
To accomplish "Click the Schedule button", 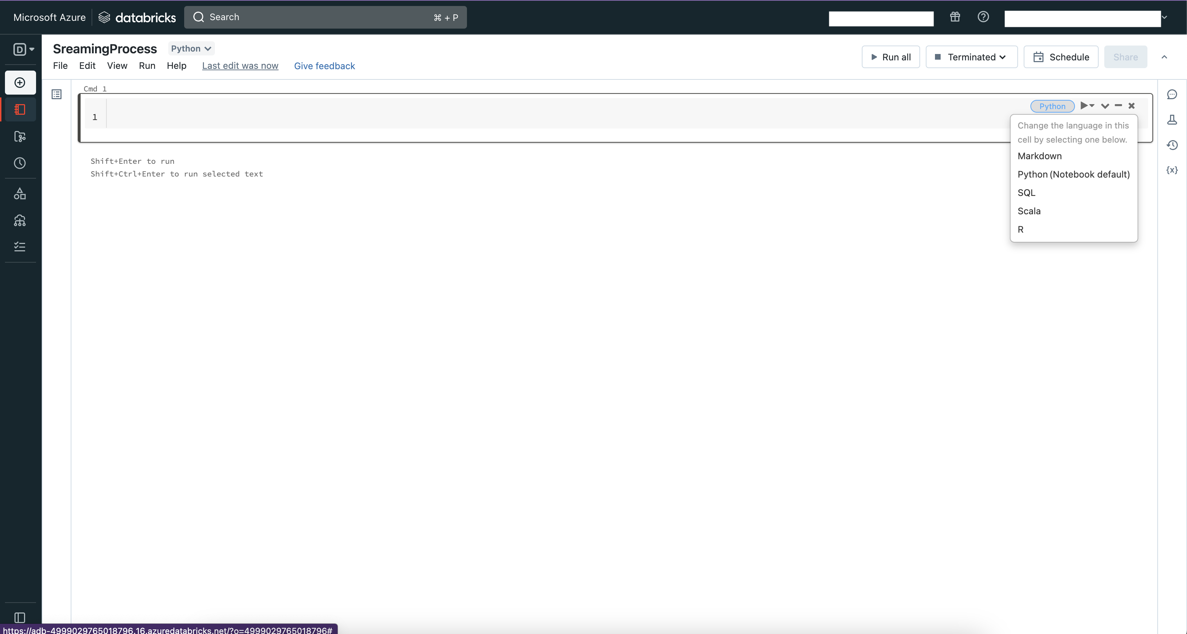I will pyautogui.click(x=1061, y=57).
